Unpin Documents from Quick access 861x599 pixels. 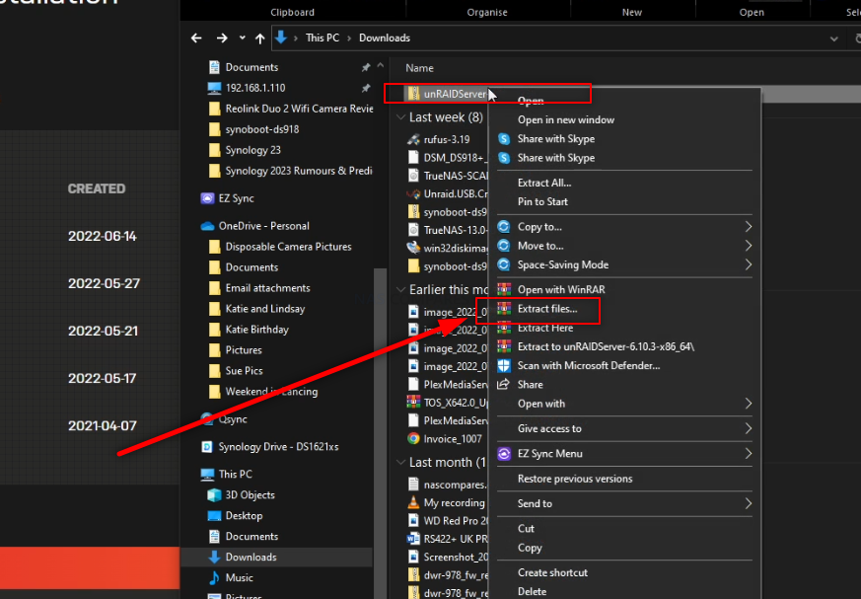coord(366,67)
